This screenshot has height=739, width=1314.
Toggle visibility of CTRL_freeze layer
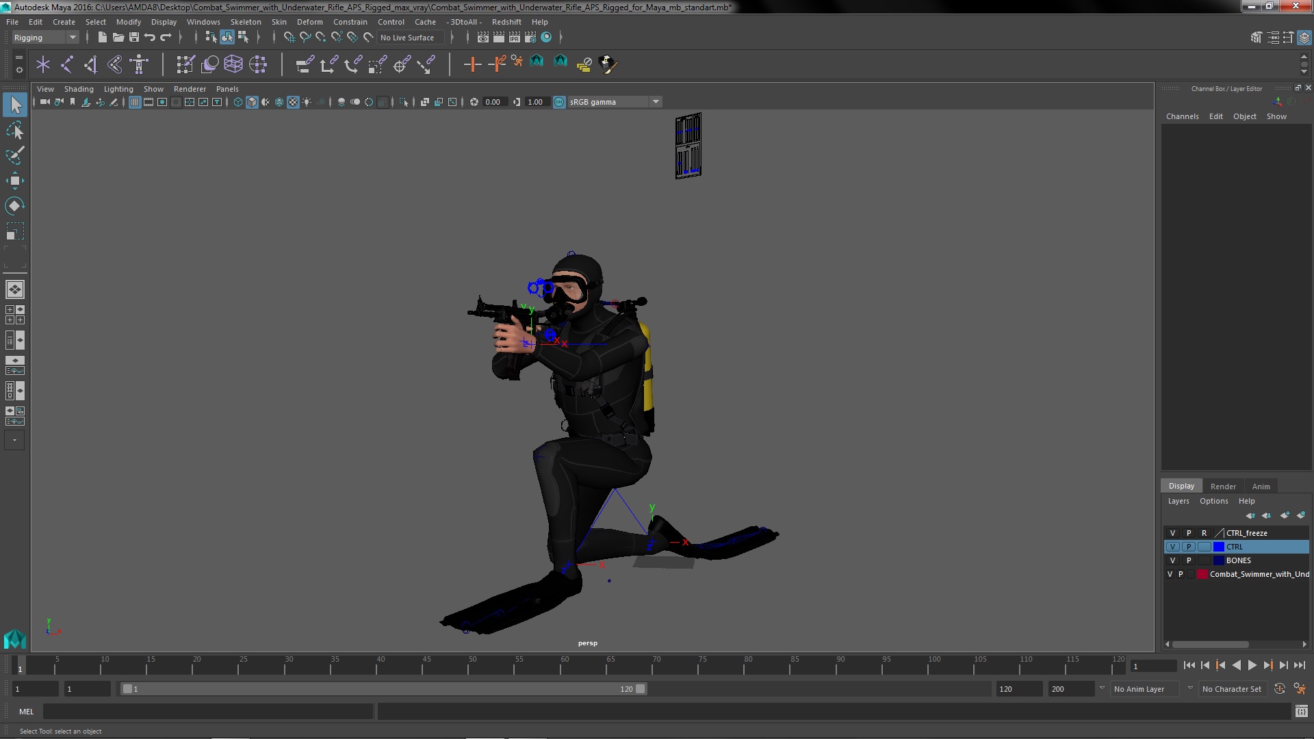(x=1172, y=533)
